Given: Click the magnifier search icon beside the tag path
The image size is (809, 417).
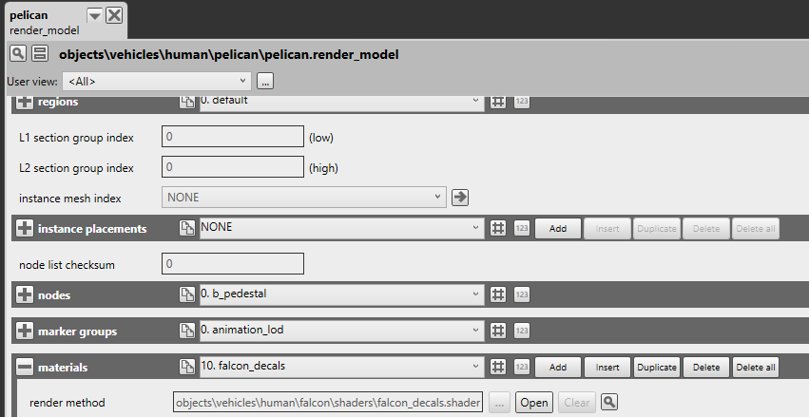Looking at the screenshot, I should 19,54.
